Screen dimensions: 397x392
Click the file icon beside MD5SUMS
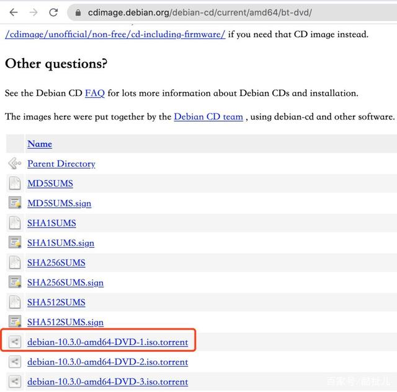pyautogui.click(x=15, y=183)
